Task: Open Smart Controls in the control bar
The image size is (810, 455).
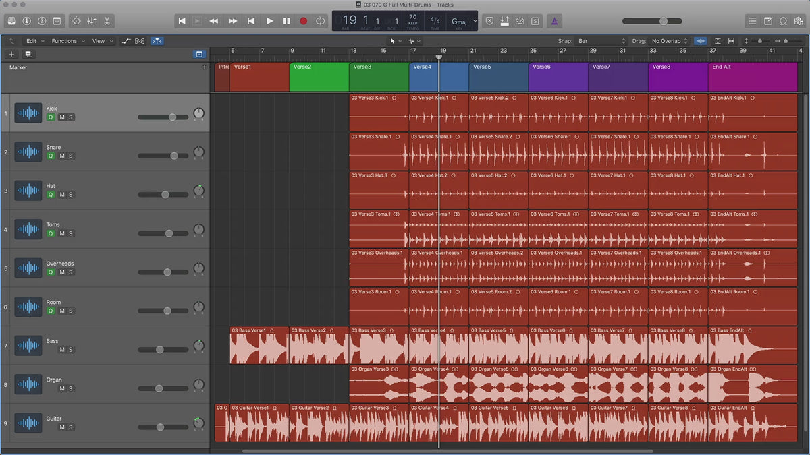Action: click(76, 21)
